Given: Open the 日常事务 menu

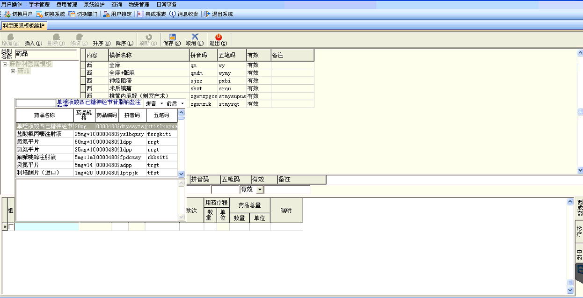Looking at the screenshot, I should (167, 4).
